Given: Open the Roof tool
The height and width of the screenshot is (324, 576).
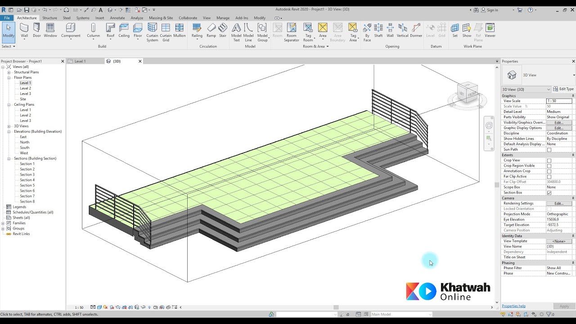Looking at the screenshot, I should pyautogui.click(x=110, y=31).
